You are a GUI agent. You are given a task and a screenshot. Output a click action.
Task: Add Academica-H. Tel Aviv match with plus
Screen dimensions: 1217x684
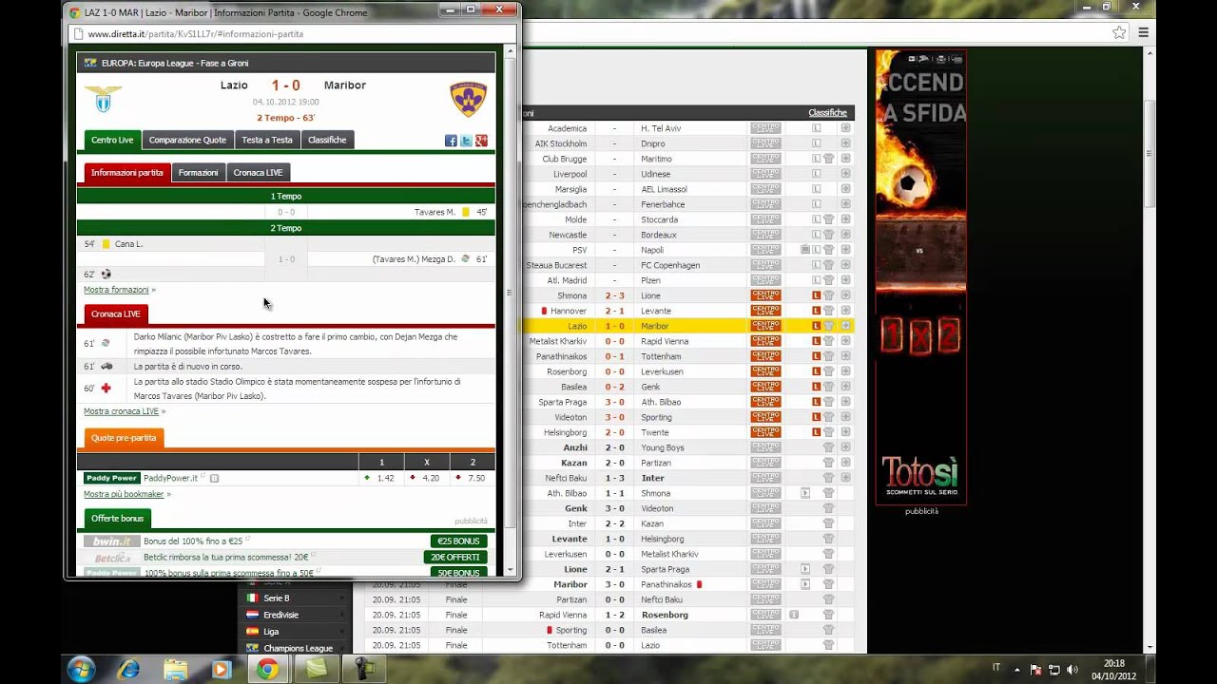tap(845, 128)
